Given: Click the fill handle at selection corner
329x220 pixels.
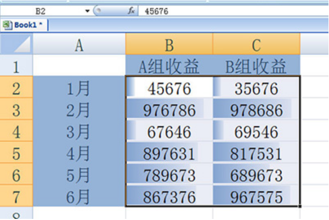Looking at the screenshot, I should click(300, 206).
